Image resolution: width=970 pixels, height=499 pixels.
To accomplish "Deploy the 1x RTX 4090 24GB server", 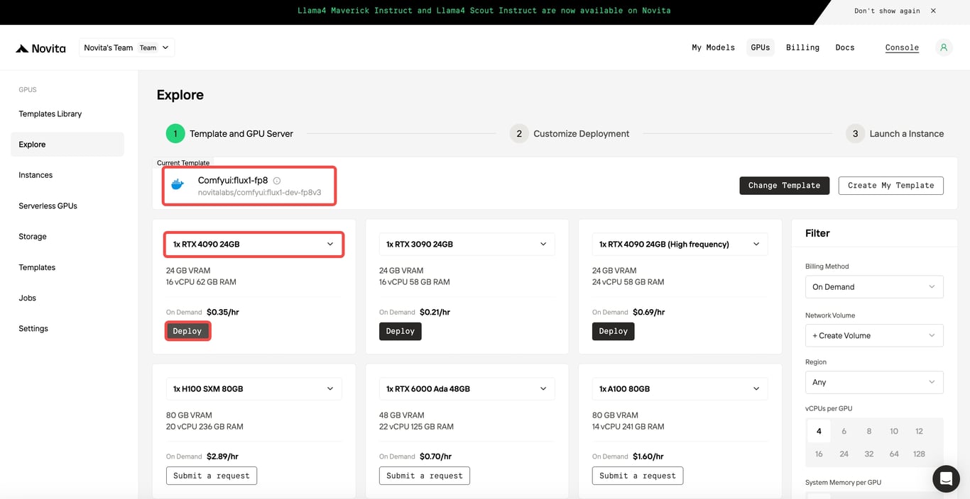I will click(187, 331).
